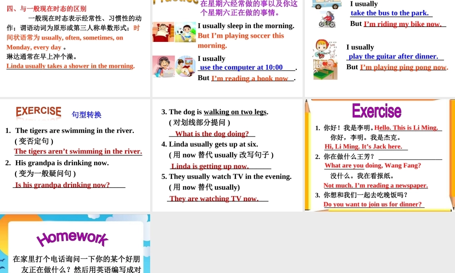Select text 'I usually sleep in the morning.'
The width and height of the screenshot is (455, 273).
click(246, 26)
